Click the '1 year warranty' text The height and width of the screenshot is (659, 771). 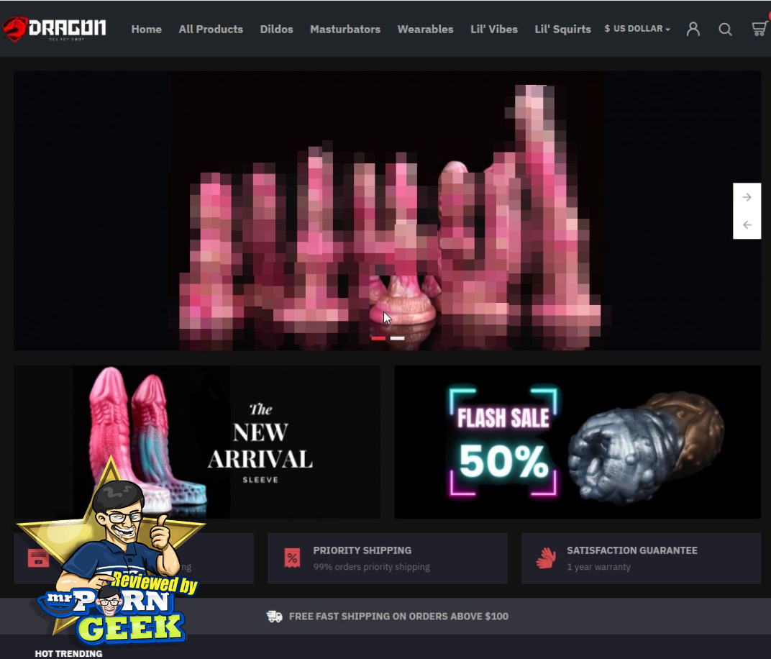(x=598, y=566)
